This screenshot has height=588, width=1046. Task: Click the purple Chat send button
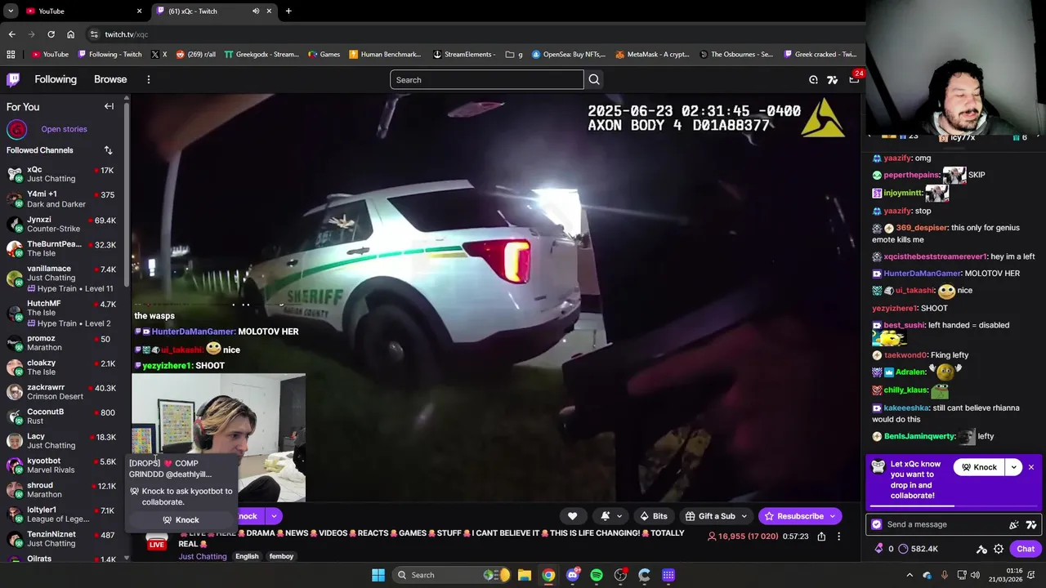point(1026,549)
